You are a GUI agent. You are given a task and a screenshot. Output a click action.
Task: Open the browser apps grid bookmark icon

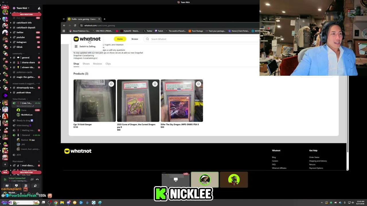tap(64, 31)
